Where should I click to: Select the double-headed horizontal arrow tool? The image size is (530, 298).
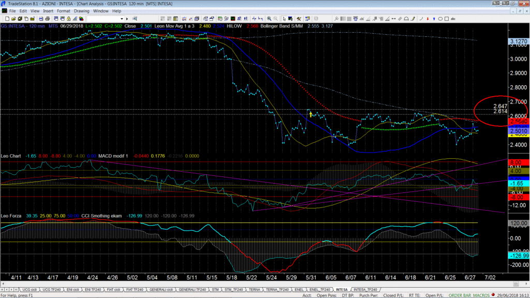click(x=393, y=19)
